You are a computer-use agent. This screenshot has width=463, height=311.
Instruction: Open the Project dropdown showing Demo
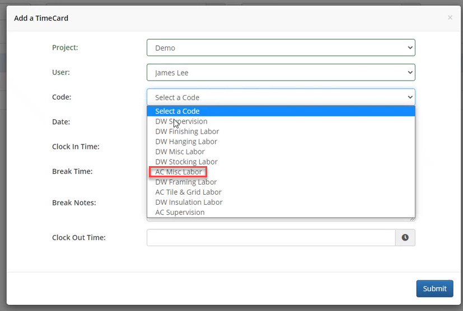(280, 48)
